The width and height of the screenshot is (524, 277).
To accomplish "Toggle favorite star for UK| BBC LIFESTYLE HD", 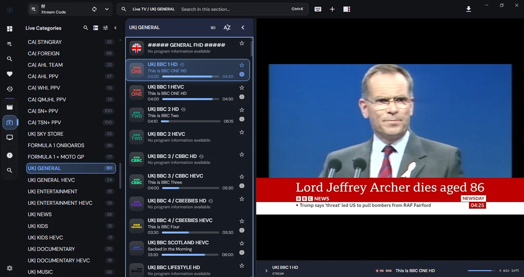I will (x=242, y=266).
